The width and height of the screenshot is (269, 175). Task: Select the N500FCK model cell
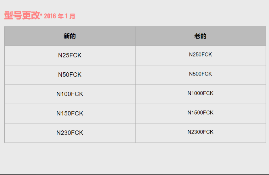click(x=200, y=74)
